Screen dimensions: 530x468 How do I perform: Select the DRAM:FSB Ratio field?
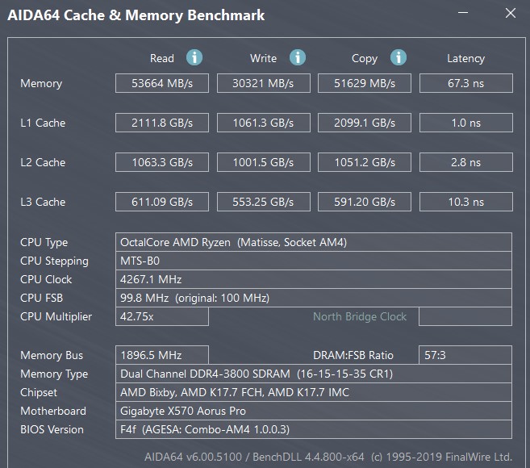click(465, 355)
